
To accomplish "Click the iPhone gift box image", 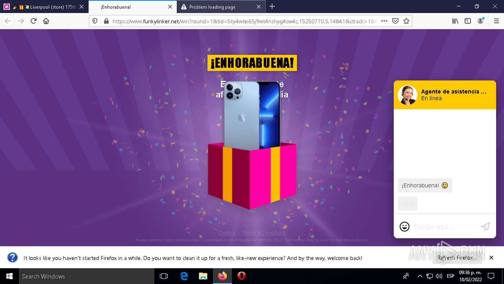I will (252, 145).
